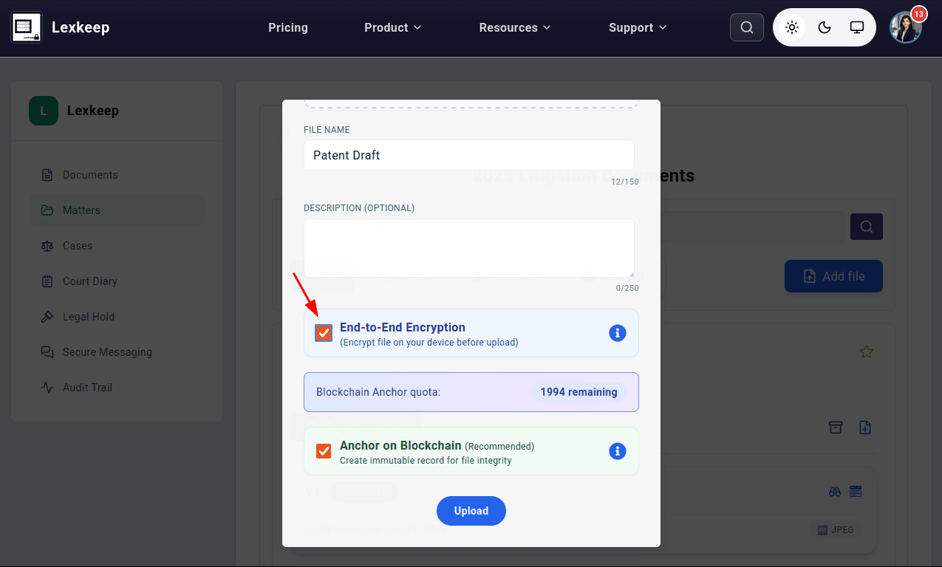Click the Court Diary clipboard icon
Image resolution: width=942 pixels, height=567 pixels.
47,281
